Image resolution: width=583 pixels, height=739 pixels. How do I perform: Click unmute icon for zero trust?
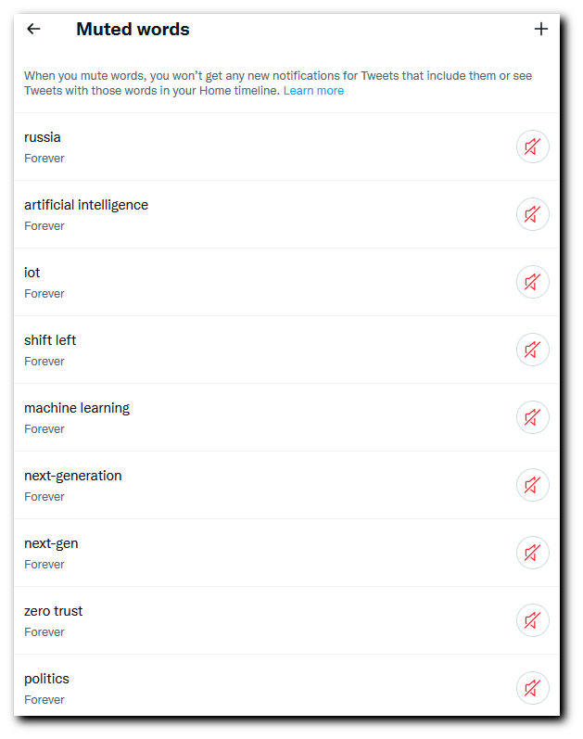(x=532, y=620)
